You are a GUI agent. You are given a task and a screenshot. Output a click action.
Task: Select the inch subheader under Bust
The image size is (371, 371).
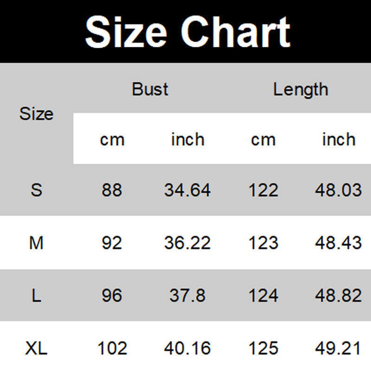(187, 139)
